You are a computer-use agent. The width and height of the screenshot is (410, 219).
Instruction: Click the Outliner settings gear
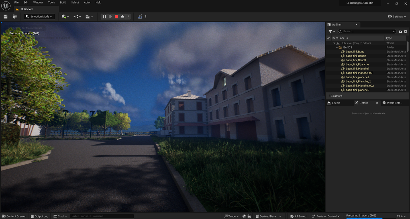[x=405, y=31]
